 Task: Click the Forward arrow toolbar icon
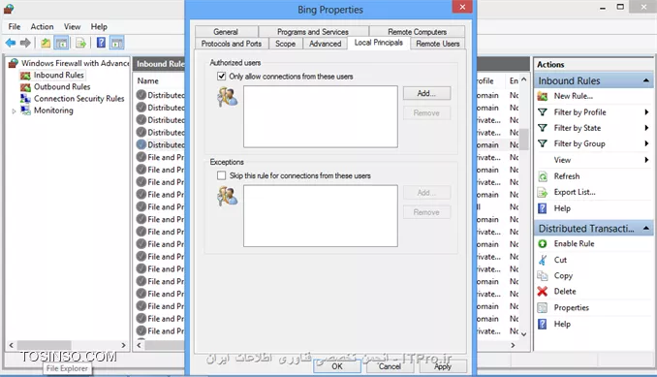[x=25, y=43]
